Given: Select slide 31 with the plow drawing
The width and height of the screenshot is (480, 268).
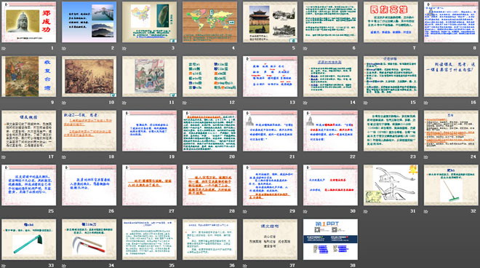Looking at the screenshot, I should (391, 185).
